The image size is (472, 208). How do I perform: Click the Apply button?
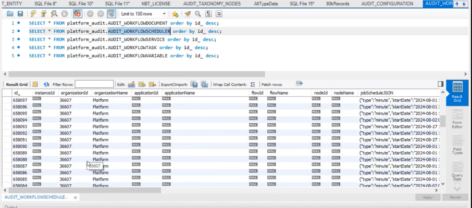coord(427,197)
